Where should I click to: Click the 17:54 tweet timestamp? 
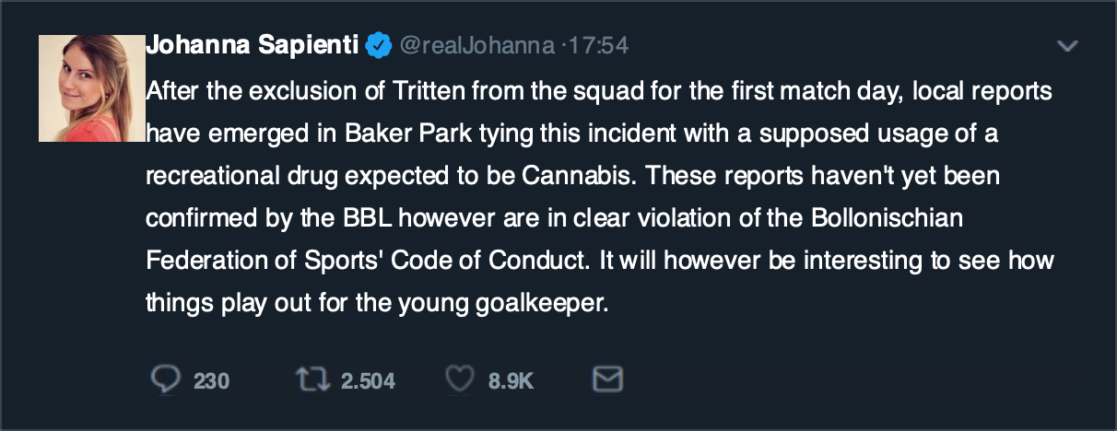tap(599, 45)
